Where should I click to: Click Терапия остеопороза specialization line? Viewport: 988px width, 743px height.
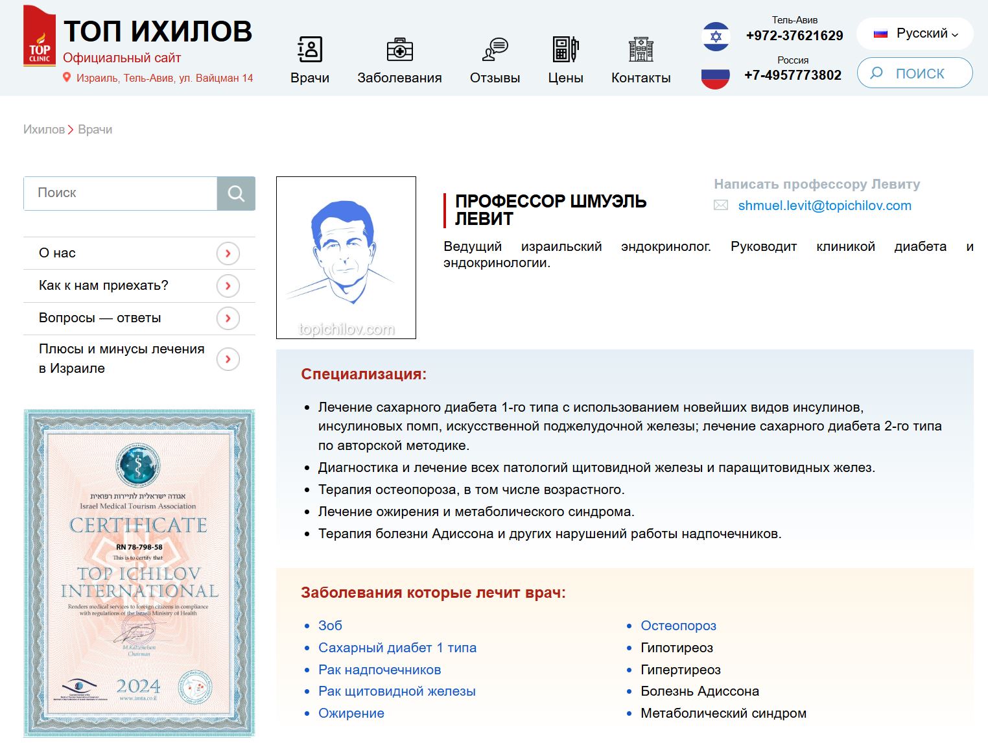click(471, 489)
